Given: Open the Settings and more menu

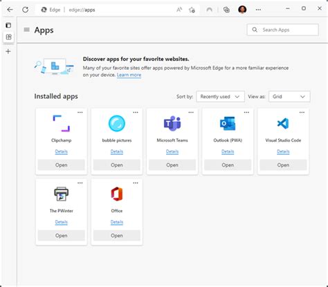Looking at the screenshot, I should pyautogui.click(x=258, y=10).
